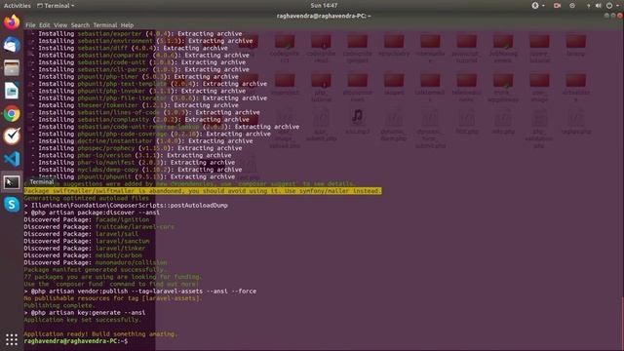Open the Terminal app menu dropdown

click(56, 6)
